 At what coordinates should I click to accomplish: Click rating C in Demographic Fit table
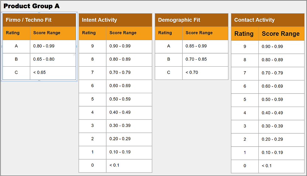pos(169,73)
